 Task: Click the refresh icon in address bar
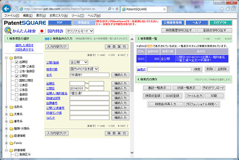[117, 9]
